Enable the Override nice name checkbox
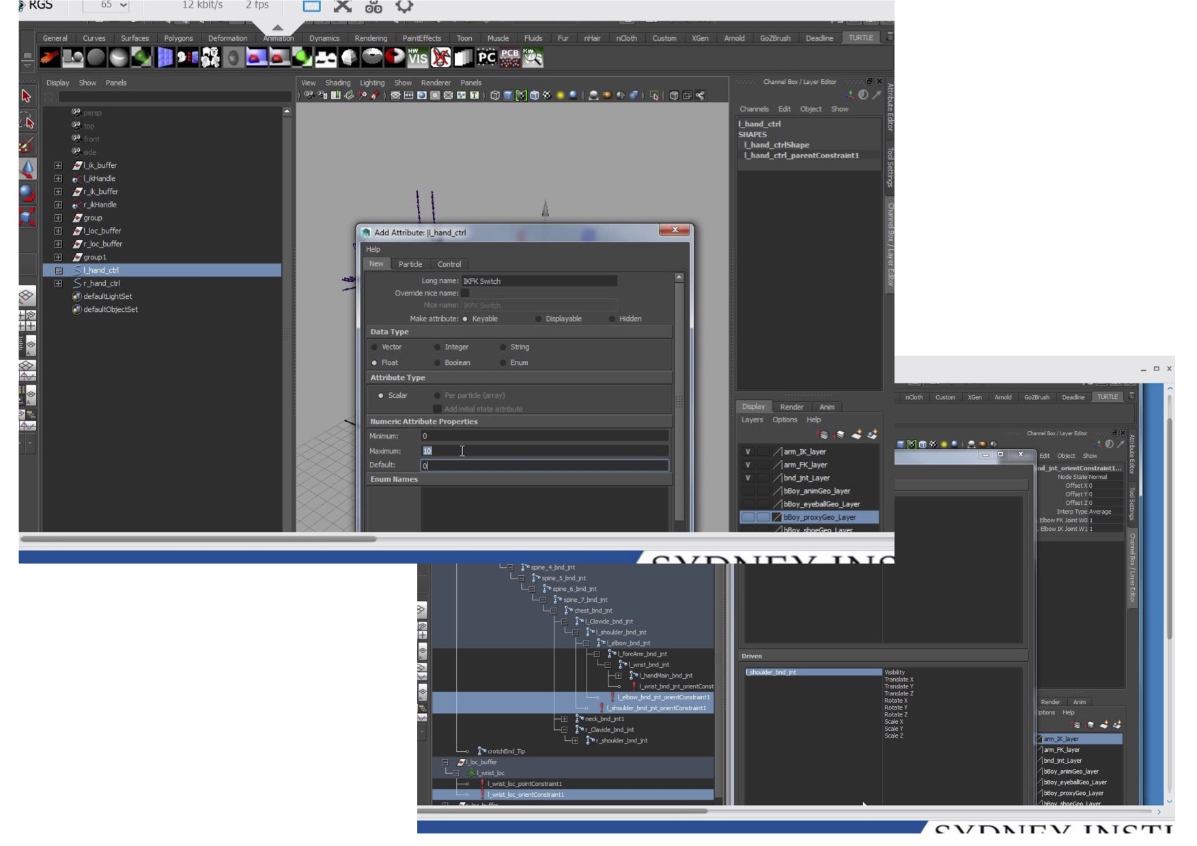 click(465, 293)
